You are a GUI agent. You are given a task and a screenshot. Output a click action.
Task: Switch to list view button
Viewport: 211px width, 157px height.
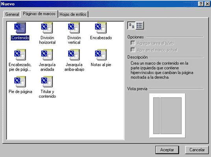point(140,25)
